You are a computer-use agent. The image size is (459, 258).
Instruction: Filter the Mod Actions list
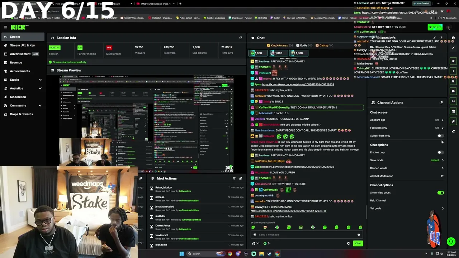[x=234, y=178]
